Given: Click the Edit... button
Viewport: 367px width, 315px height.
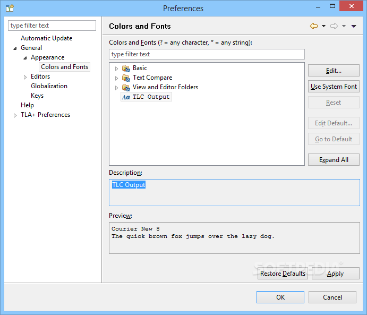Looking at the screenshot, I should tap(334, 71).
